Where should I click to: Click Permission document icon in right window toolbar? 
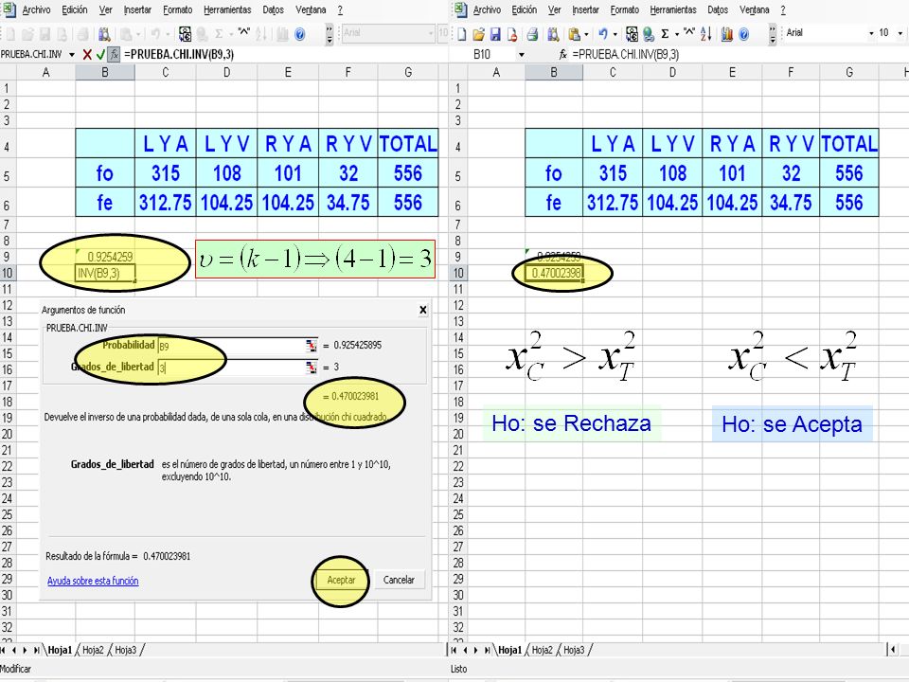[512, 34]
